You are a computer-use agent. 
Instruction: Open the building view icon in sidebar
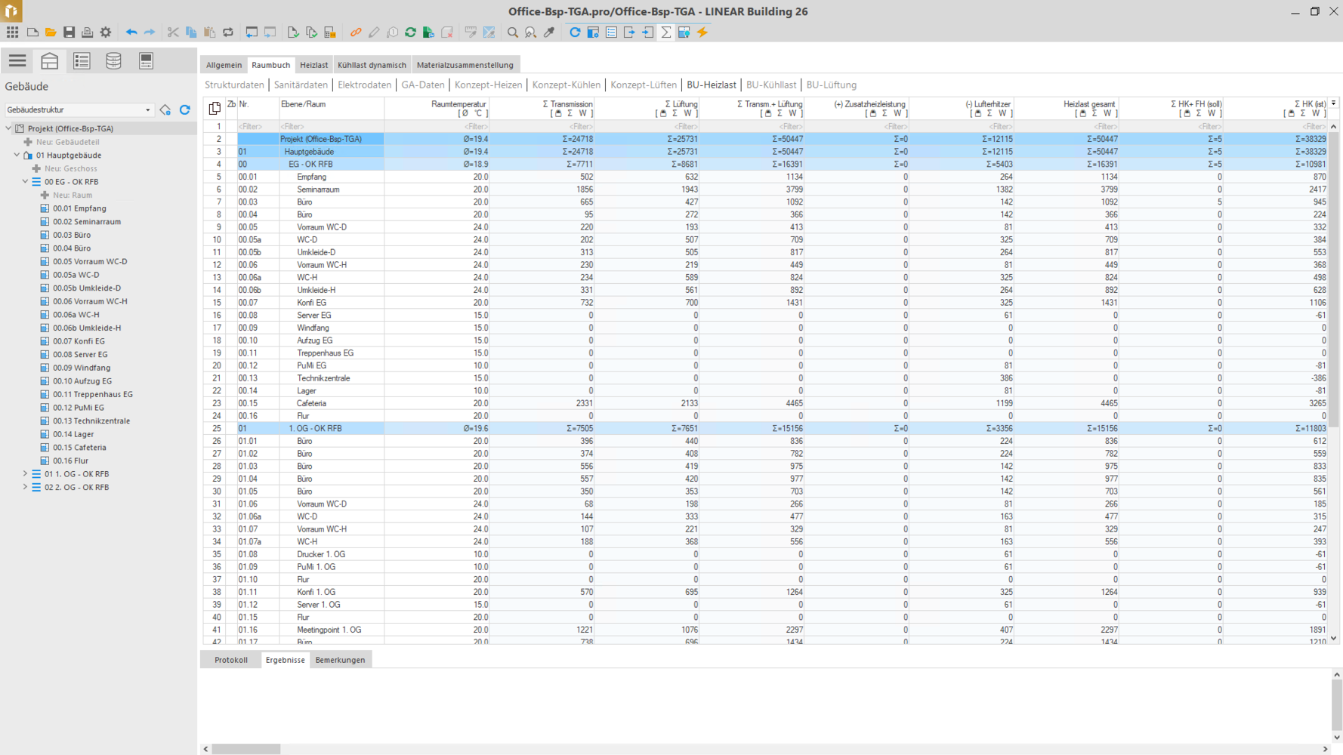click(x=49, y=61)
